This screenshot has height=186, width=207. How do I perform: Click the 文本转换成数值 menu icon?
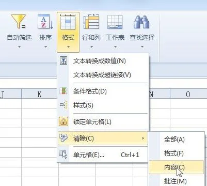point(63,60)
